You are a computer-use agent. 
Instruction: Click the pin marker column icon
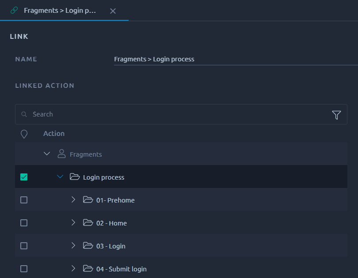[x=24, y=134]
